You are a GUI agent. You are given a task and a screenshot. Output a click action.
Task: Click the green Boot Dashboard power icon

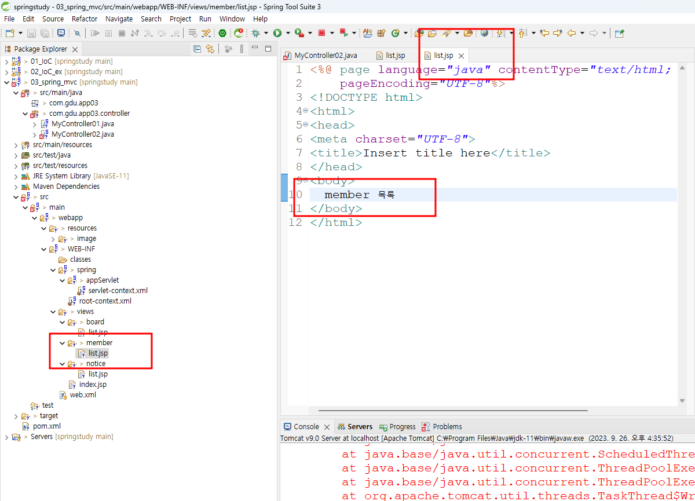point(222,33)
